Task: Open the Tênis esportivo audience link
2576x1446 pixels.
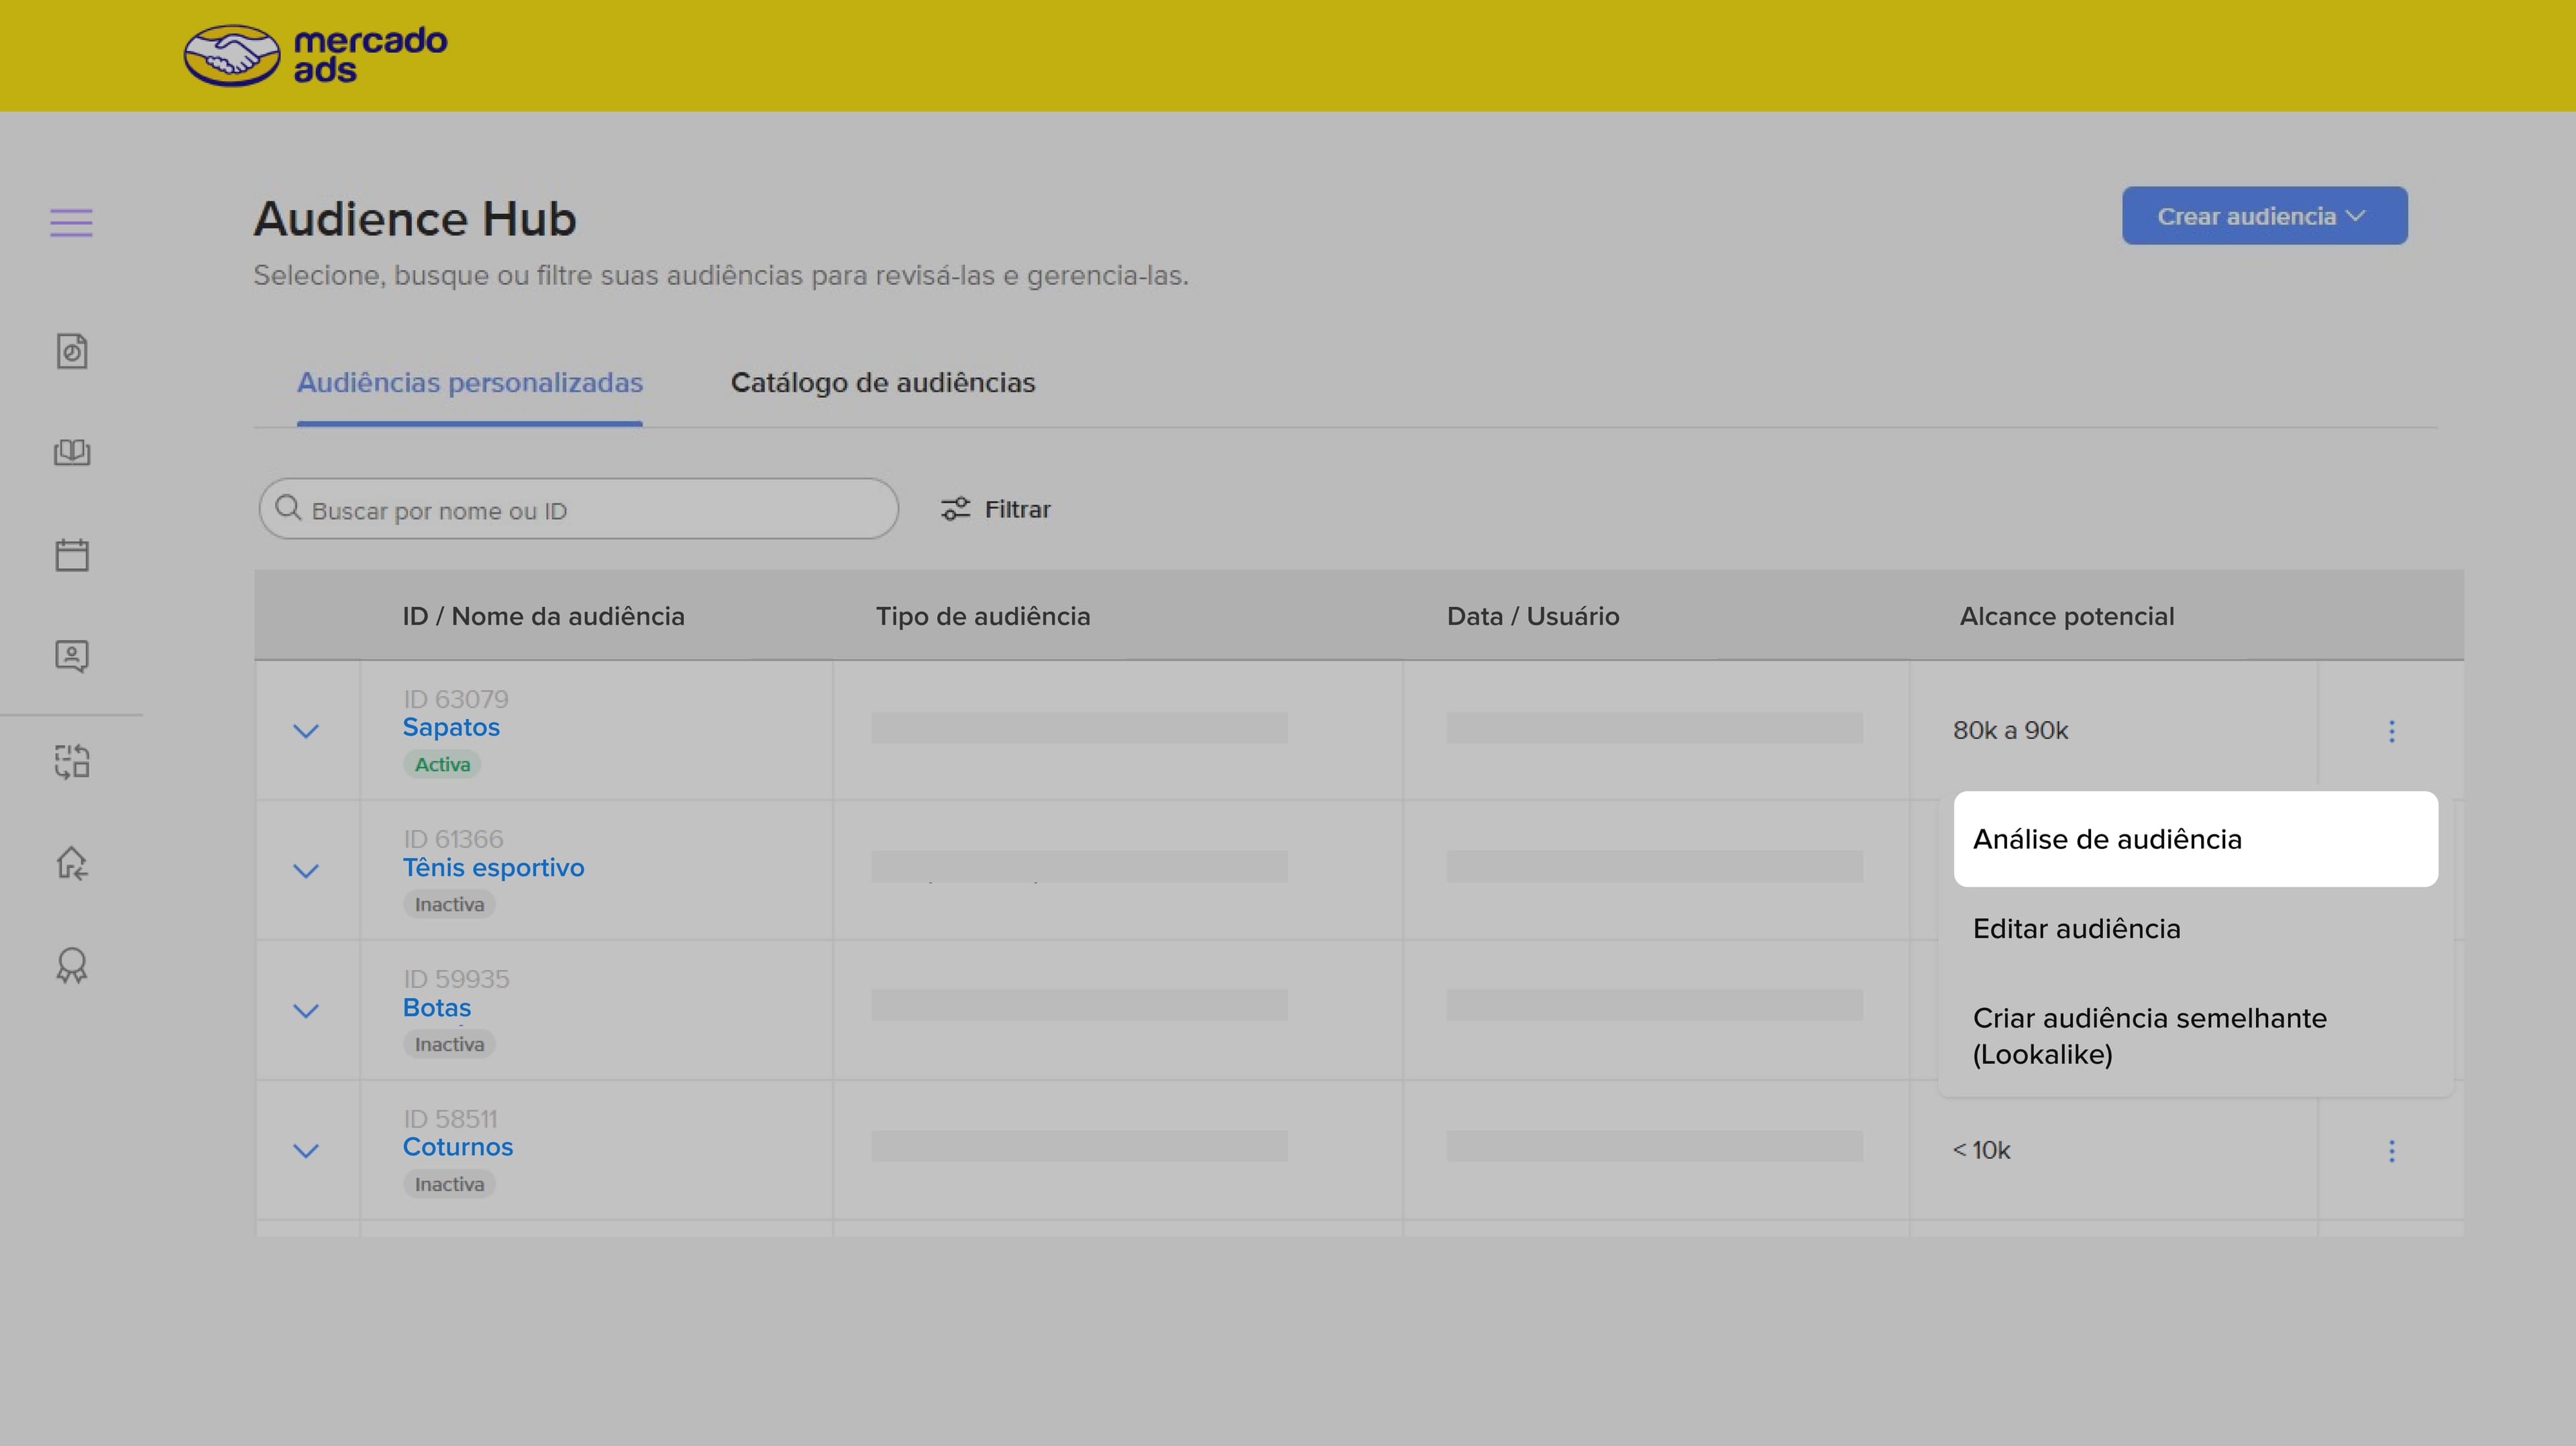Action: click(494, 867)
